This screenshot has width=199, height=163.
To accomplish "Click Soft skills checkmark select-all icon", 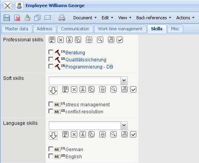I will pyautogui.click(x=133, y=89).
